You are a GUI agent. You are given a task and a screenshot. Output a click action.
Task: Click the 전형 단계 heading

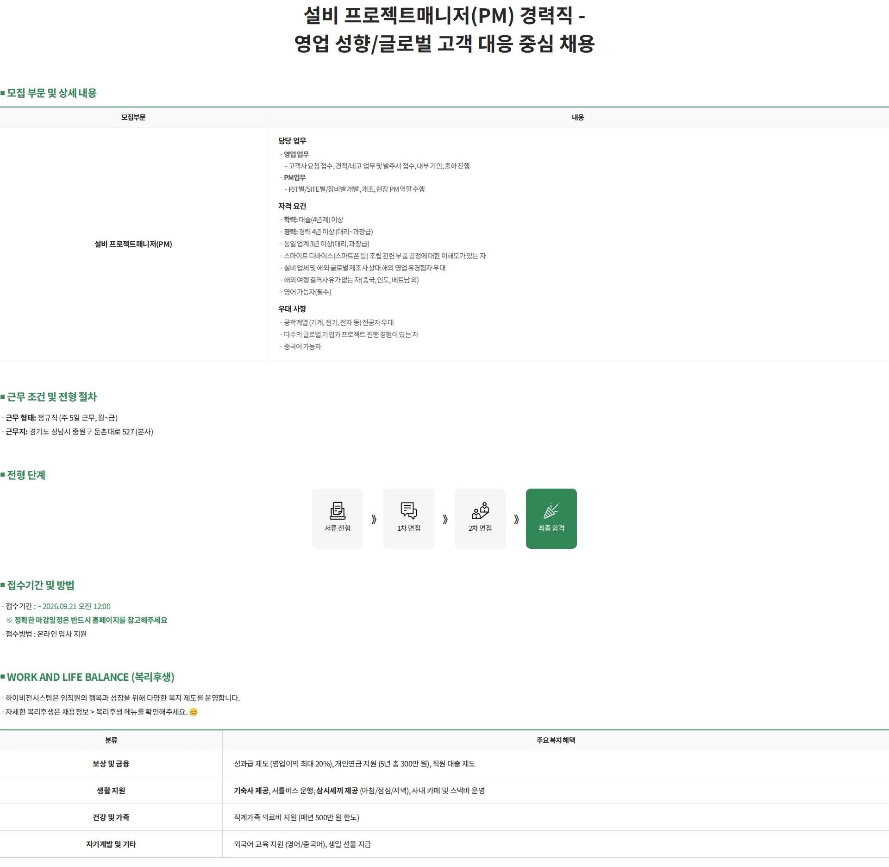26,475
